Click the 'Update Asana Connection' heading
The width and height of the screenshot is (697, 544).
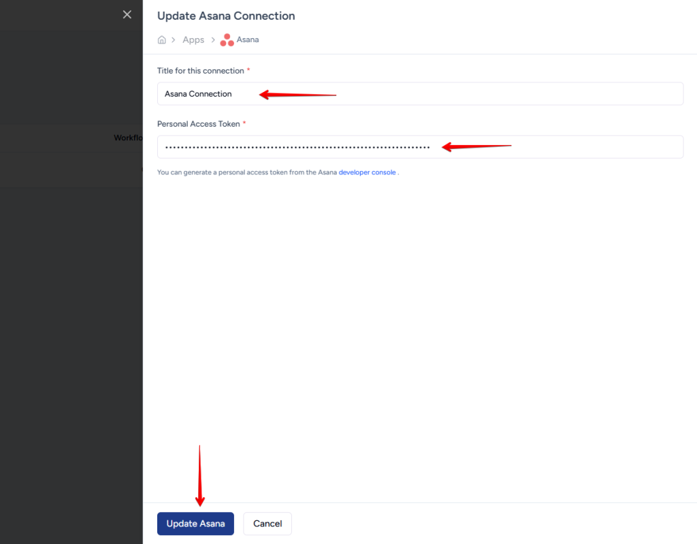pos(226,16)
